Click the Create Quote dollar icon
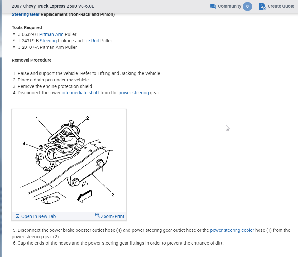Image resolution: width=298 pixels, height=257 pixels. coord(262,6)
